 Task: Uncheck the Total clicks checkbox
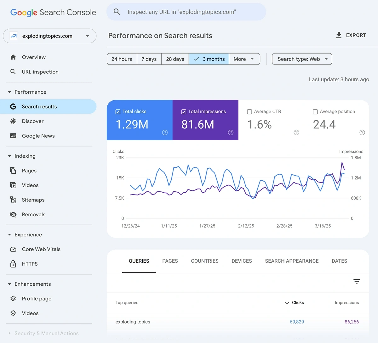118,112
